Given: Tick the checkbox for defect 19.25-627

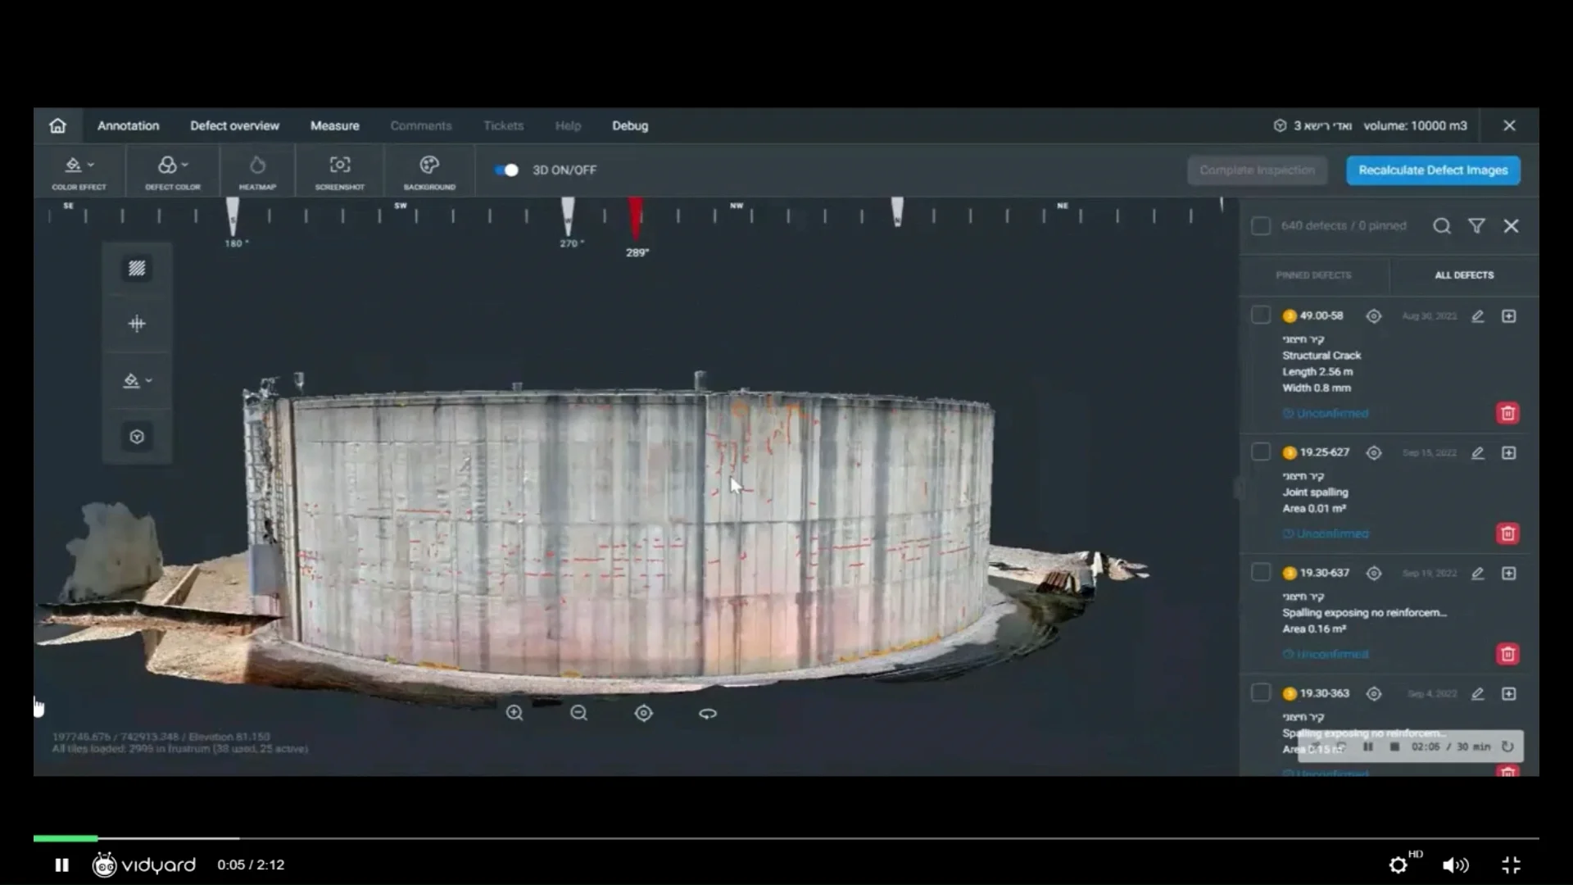Looking at the screenshot, I should (1261, 452).
